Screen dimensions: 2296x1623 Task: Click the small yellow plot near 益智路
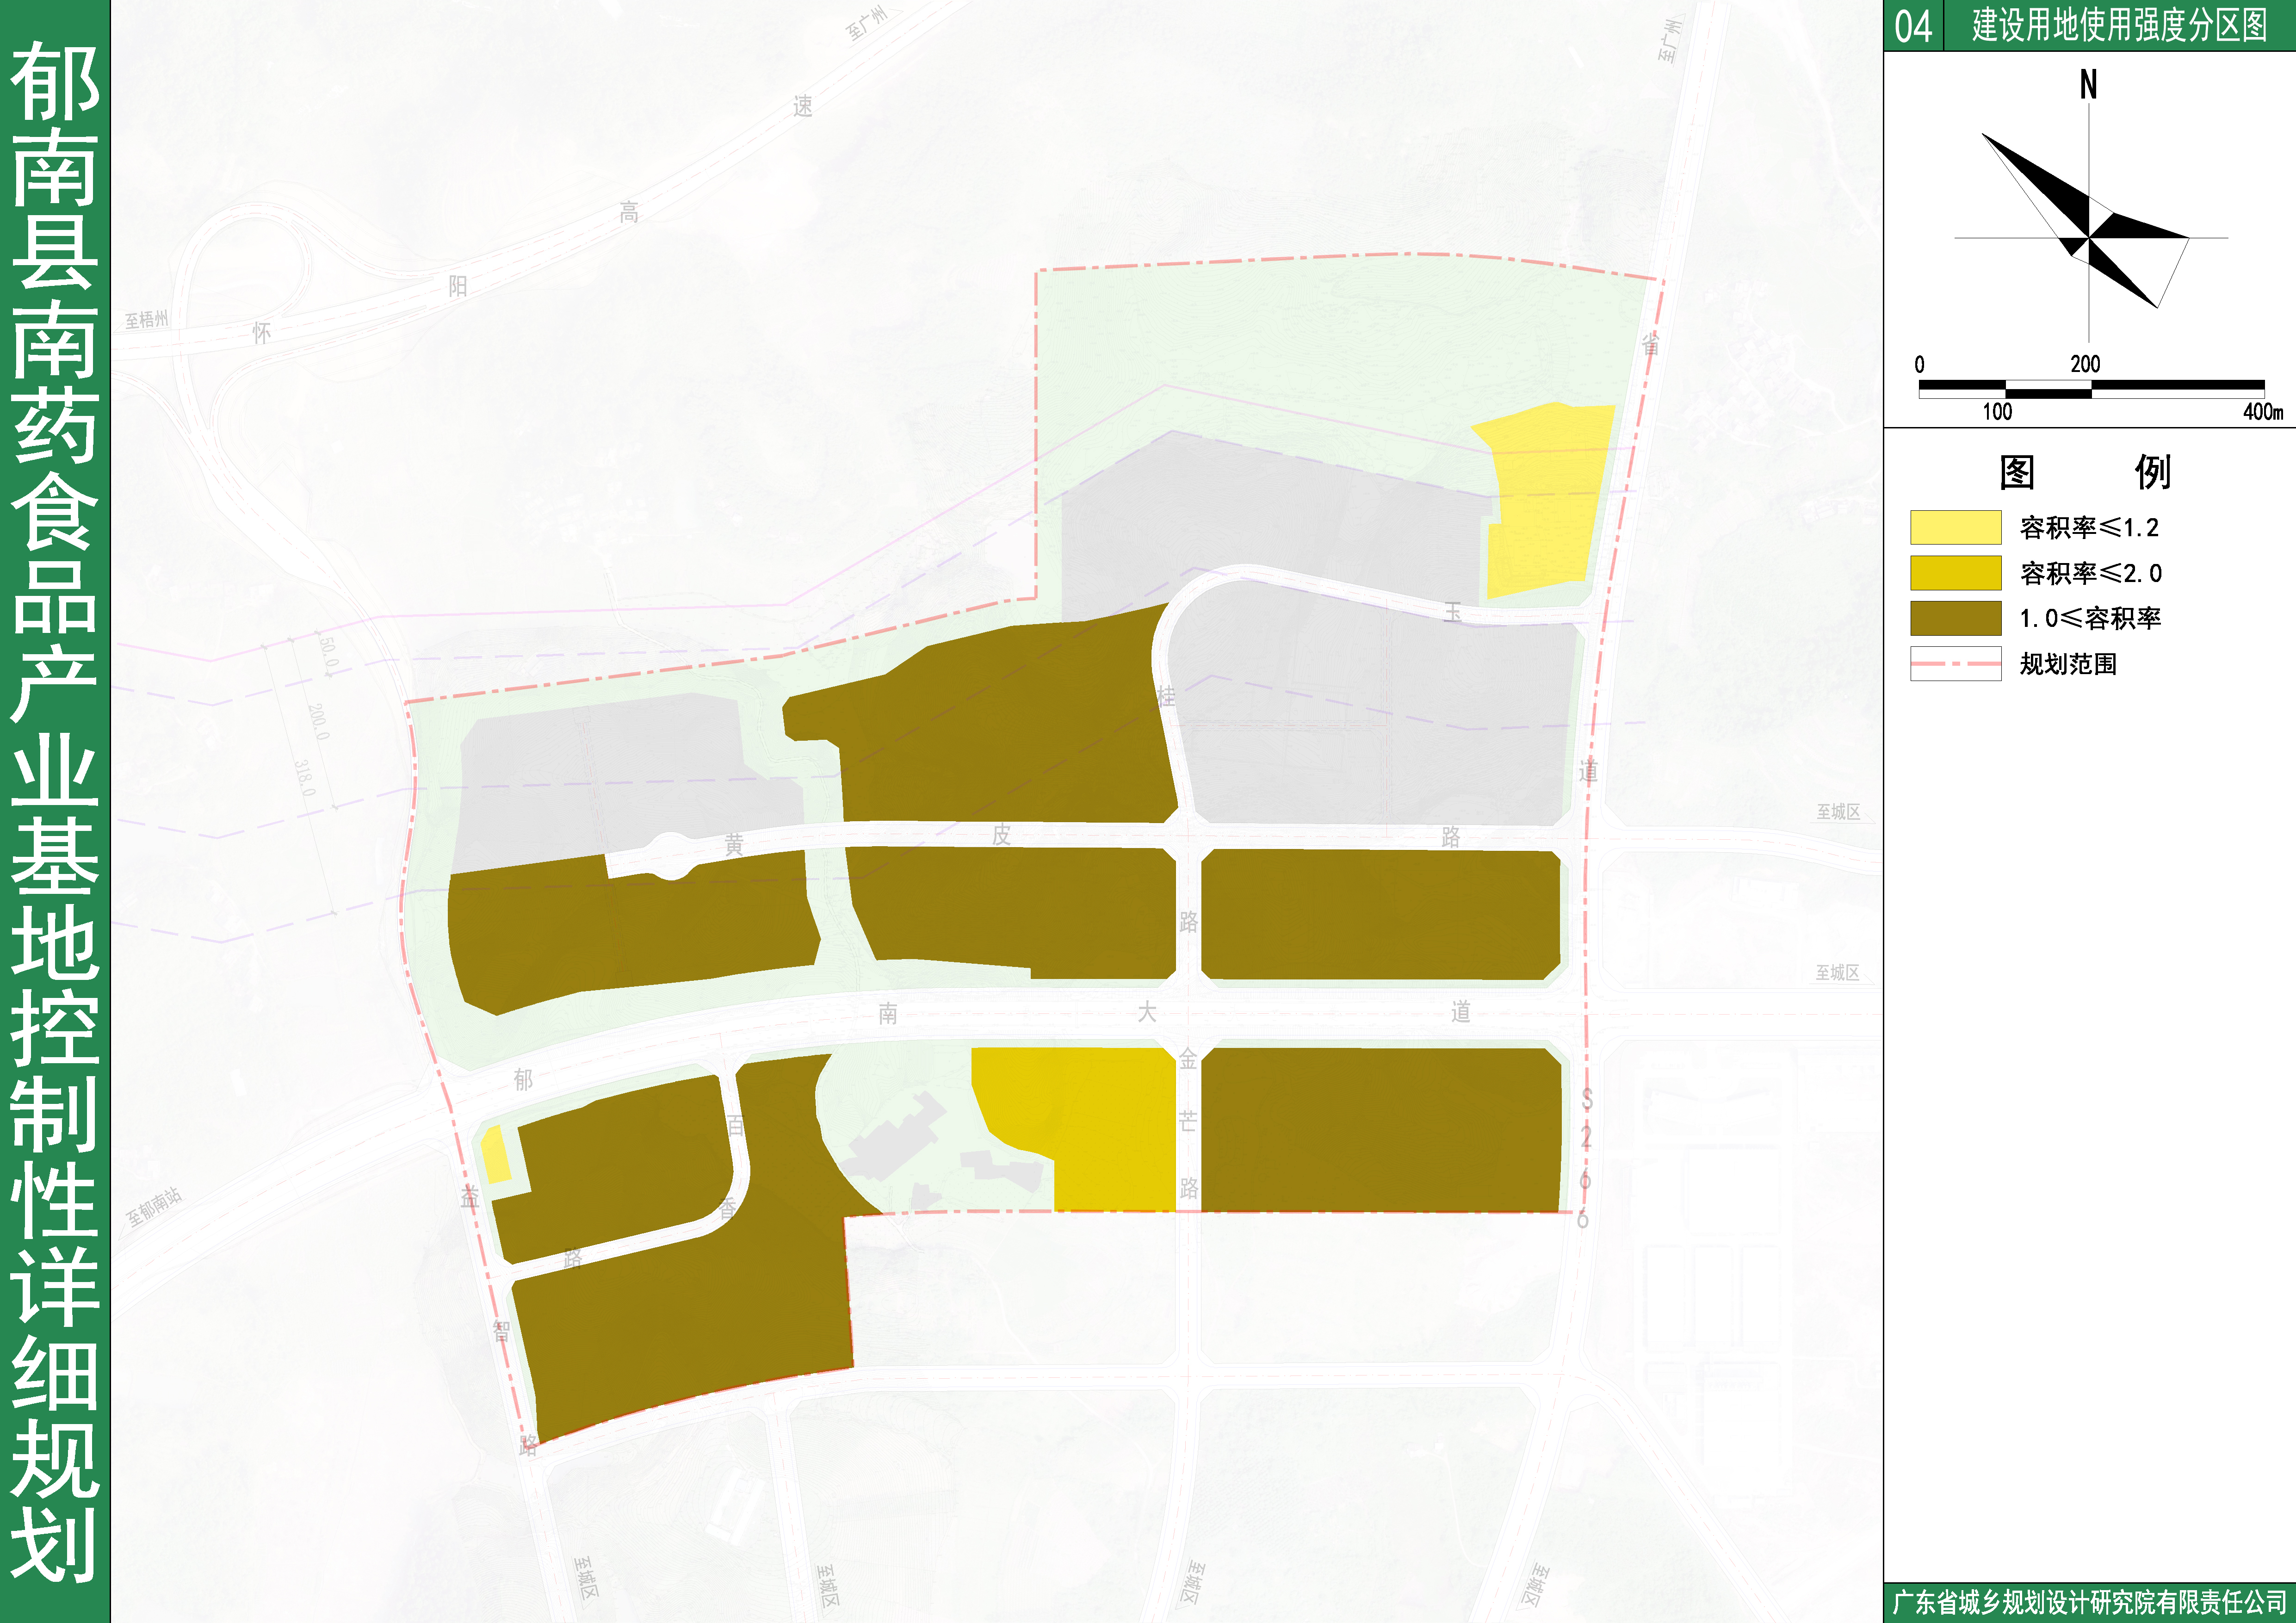point(495,1155)
